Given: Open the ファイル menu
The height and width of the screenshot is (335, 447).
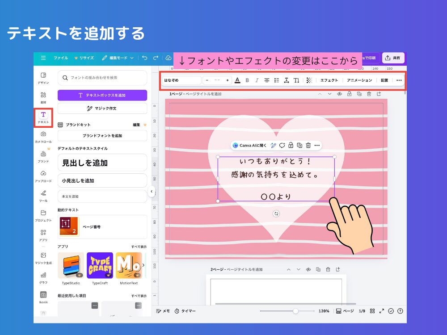Looking at the screenshot, I should click(61, 58).
